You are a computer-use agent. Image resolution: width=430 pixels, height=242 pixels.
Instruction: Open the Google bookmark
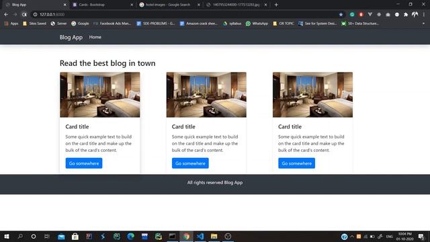coord(80,24)
